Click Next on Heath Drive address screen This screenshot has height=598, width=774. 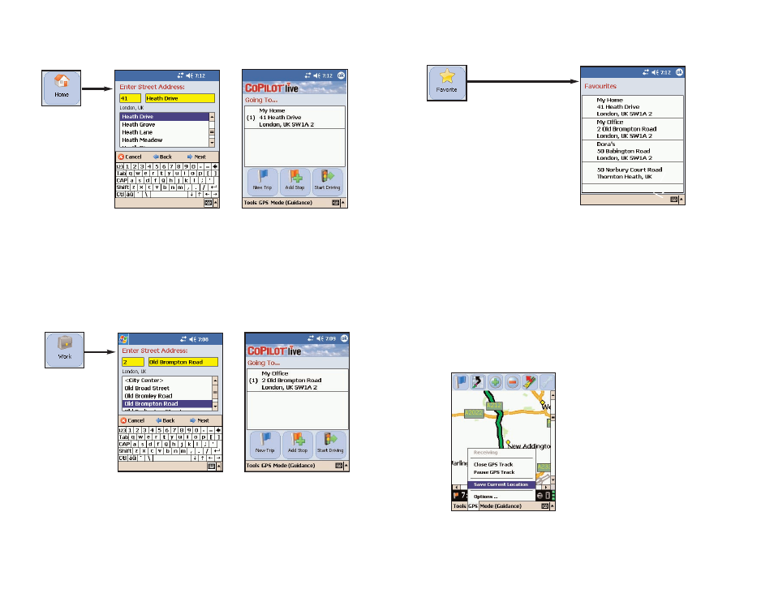tap(196, 157)
